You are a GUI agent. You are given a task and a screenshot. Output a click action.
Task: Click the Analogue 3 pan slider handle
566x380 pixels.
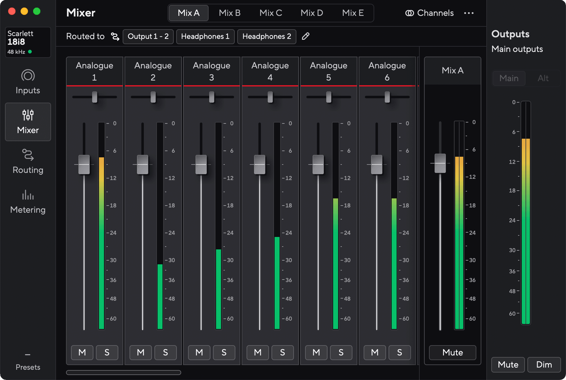click(212, 97)
